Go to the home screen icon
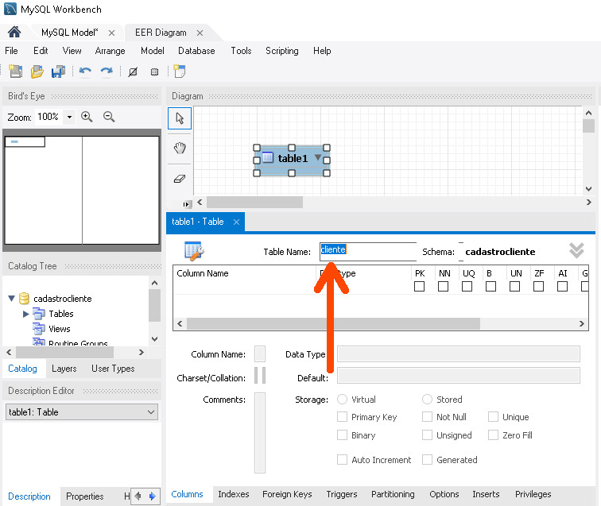 [x=14, y=32]
